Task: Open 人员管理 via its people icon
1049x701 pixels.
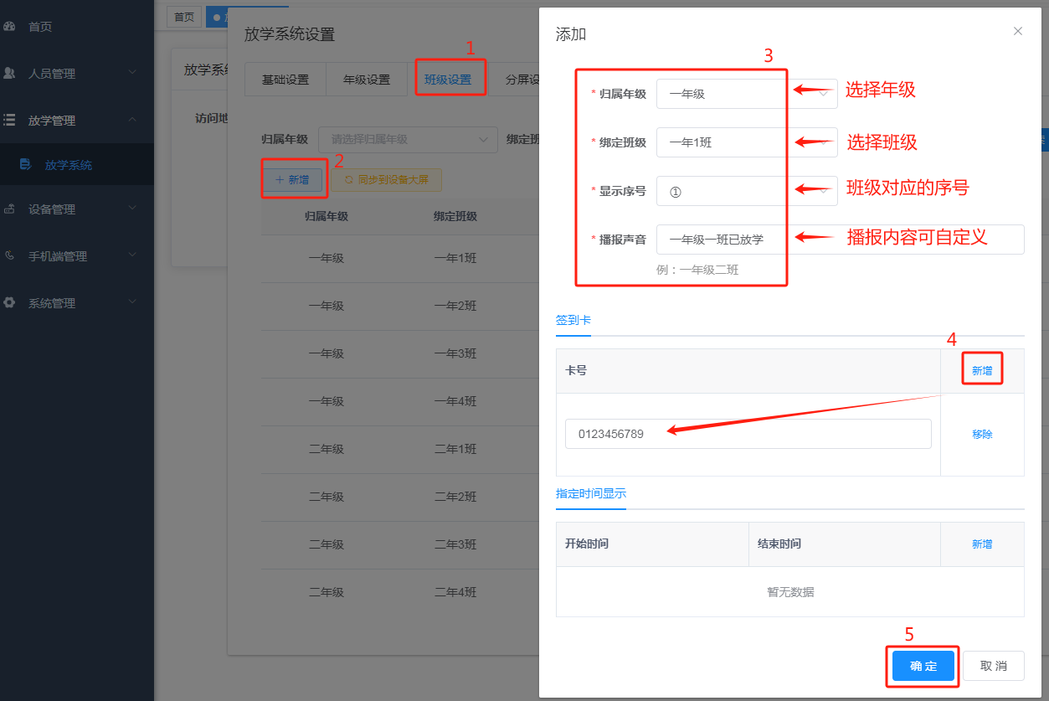Action: click(x=10, y=73)
